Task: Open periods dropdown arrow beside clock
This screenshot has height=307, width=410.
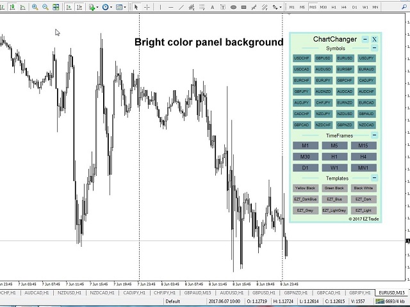Action: 111,7
